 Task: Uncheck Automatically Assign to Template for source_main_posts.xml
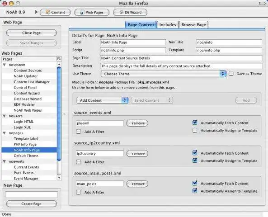coord(195,191)
